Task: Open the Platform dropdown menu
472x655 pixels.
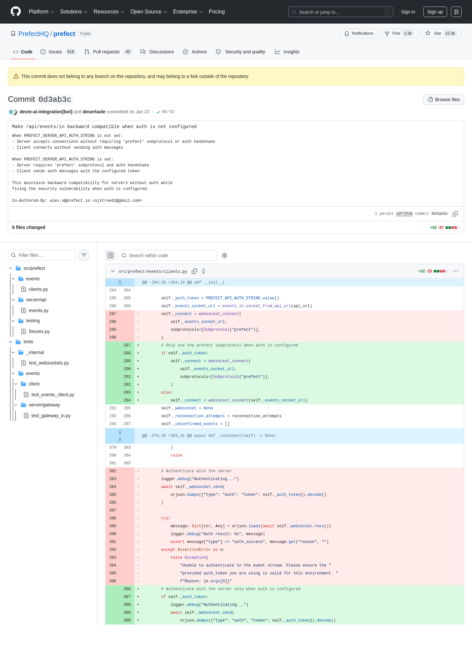Action: pos(41,12)
